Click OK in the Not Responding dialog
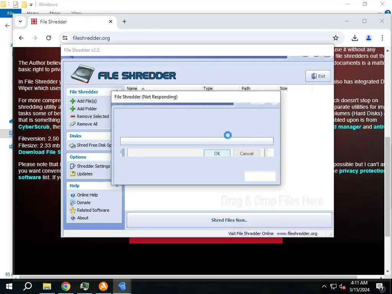392x294 pixels. pyautogui.click(x=217, y=154)
